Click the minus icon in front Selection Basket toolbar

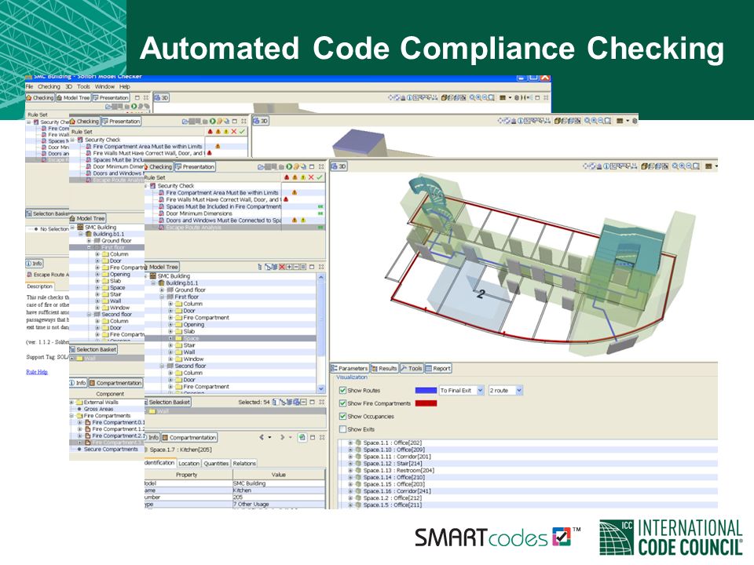point(303,402)
